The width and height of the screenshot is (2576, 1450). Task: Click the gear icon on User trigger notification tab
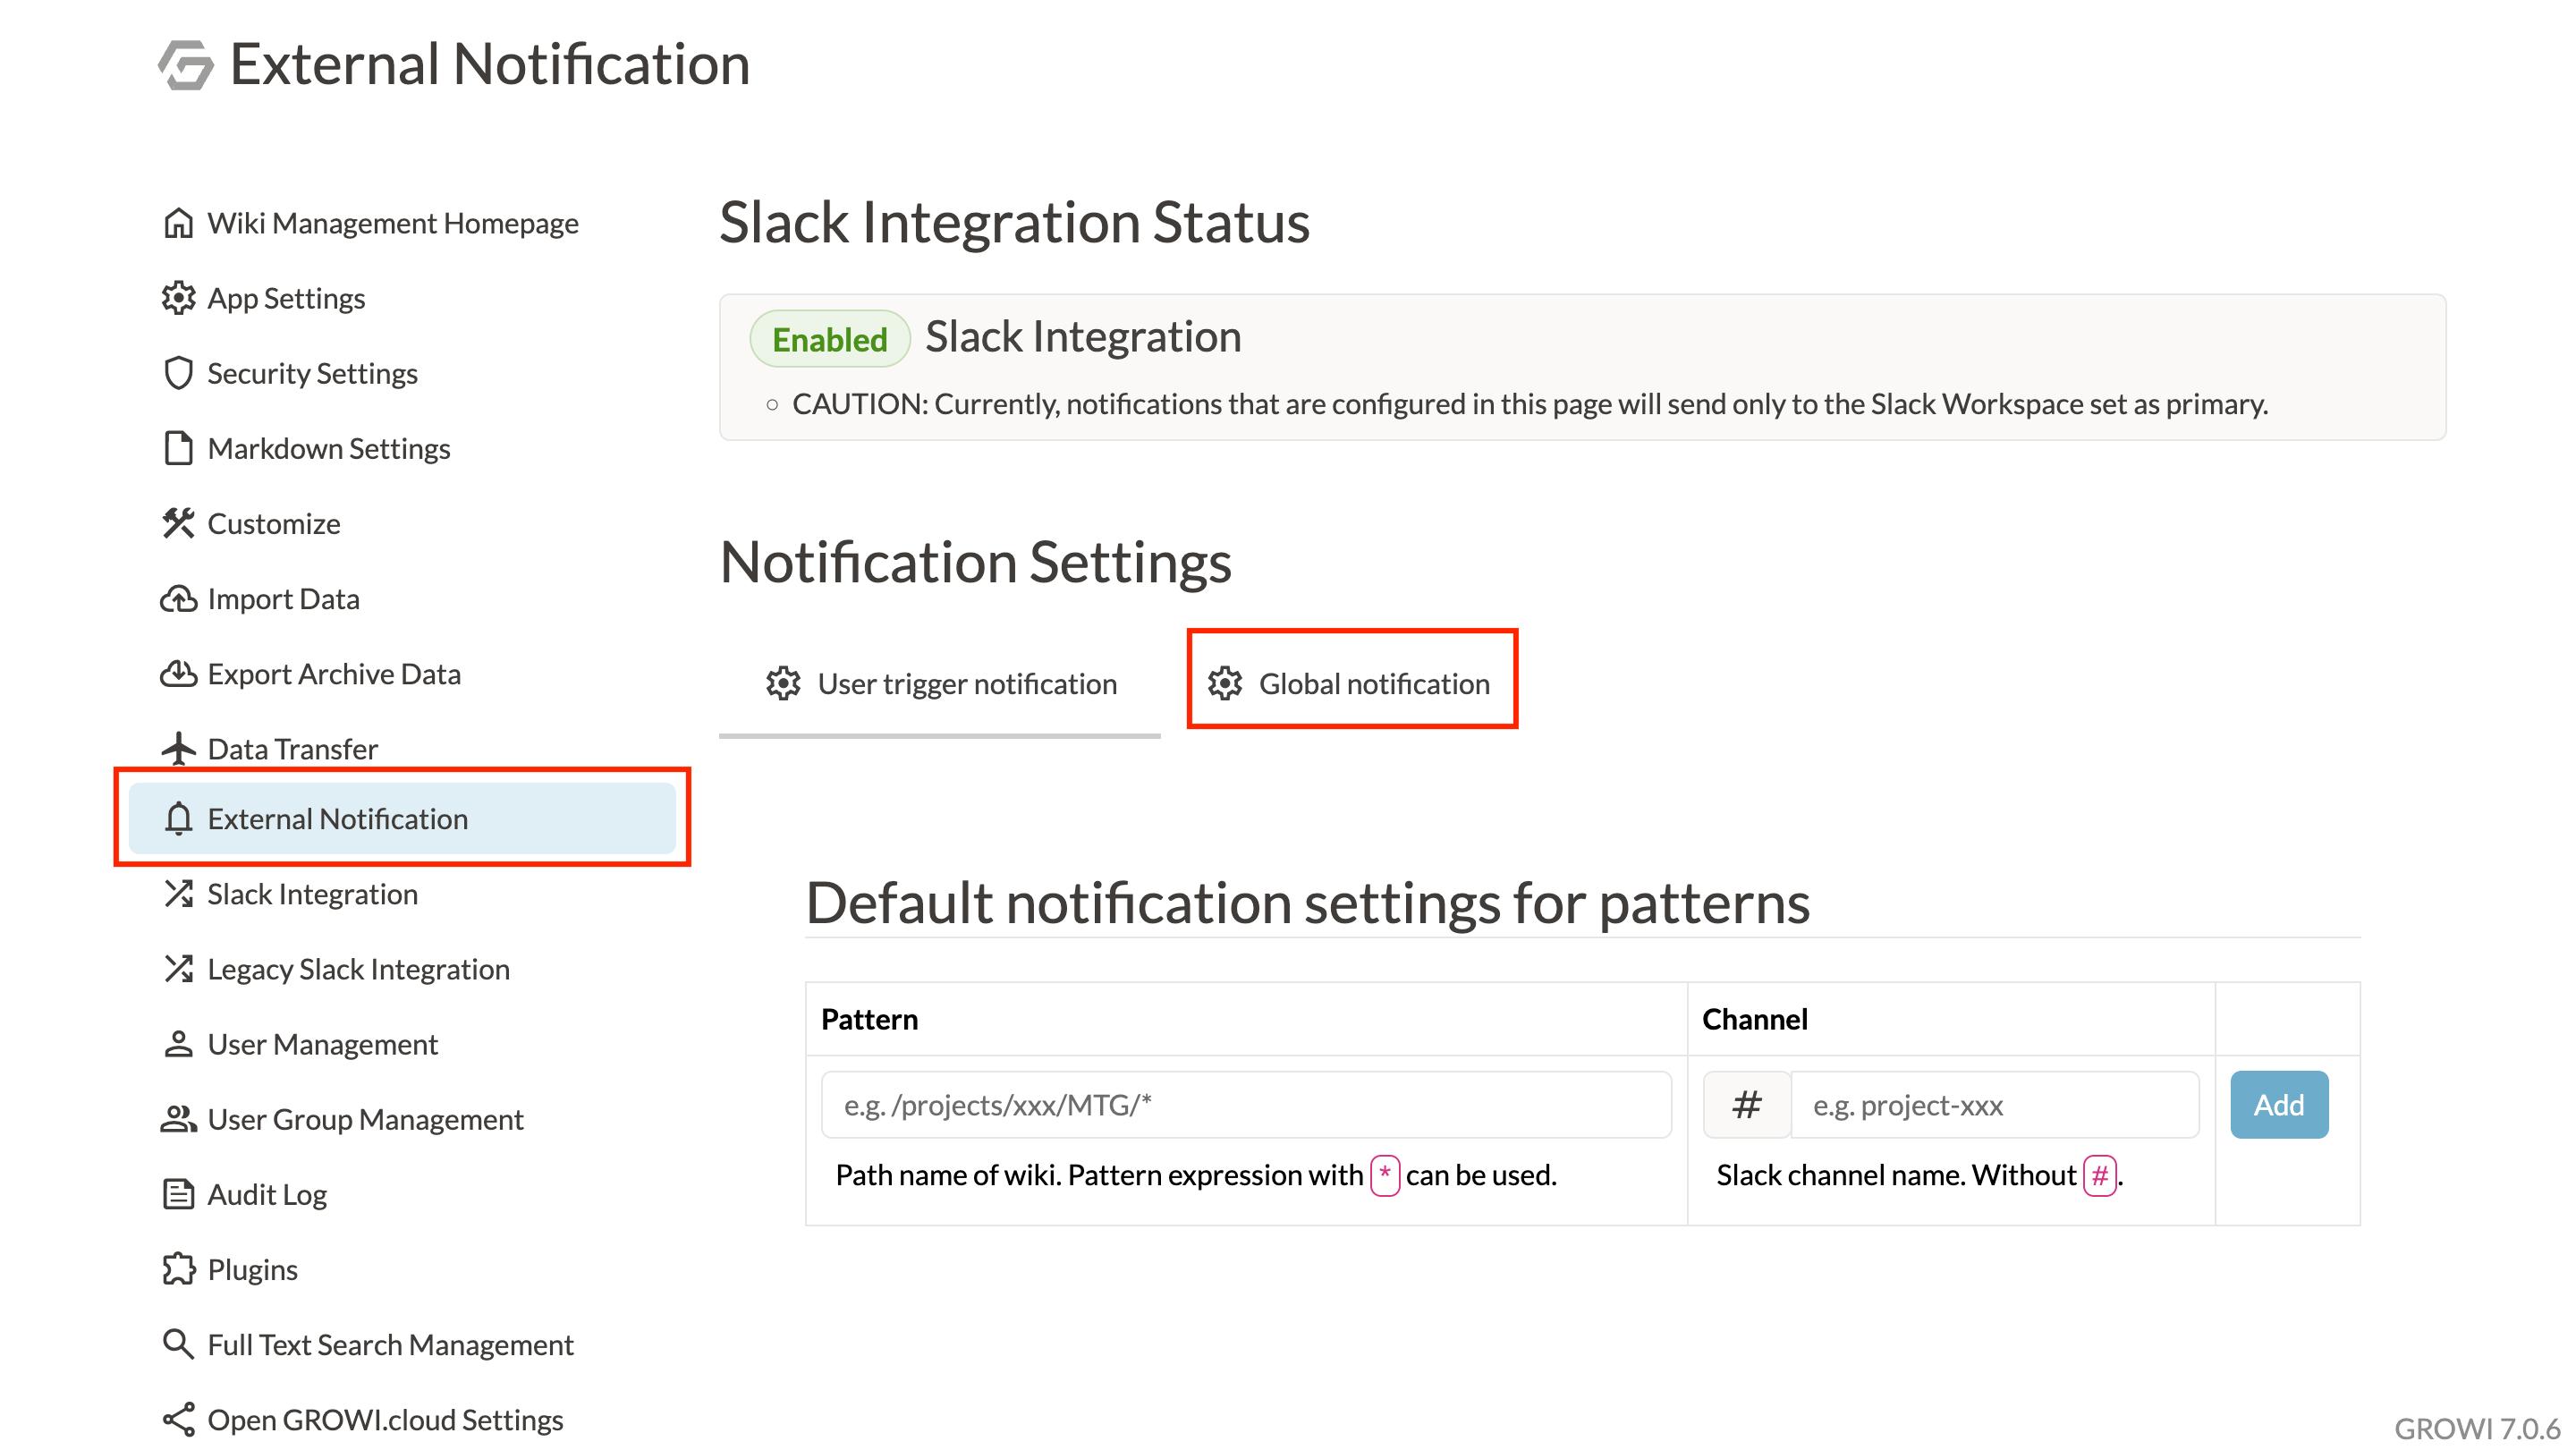tap(783, 684)
